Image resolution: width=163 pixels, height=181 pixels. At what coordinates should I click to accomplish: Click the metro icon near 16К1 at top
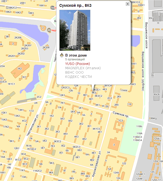tap(52, 8)
